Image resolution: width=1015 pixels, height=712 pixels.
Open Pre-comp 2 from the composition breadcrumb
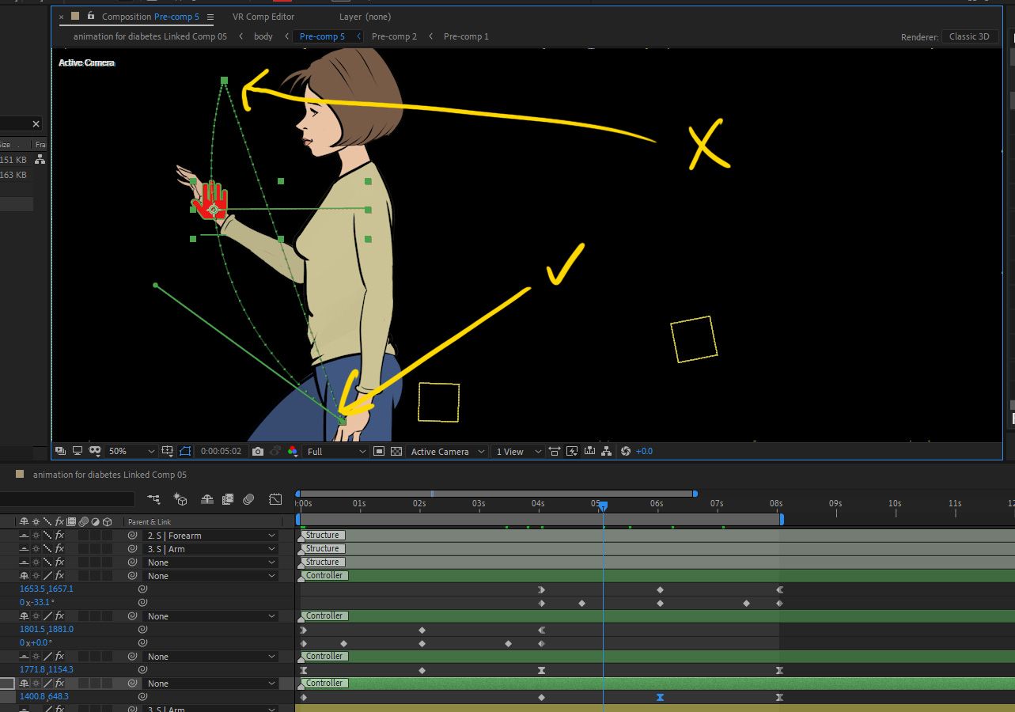[394, 36]
